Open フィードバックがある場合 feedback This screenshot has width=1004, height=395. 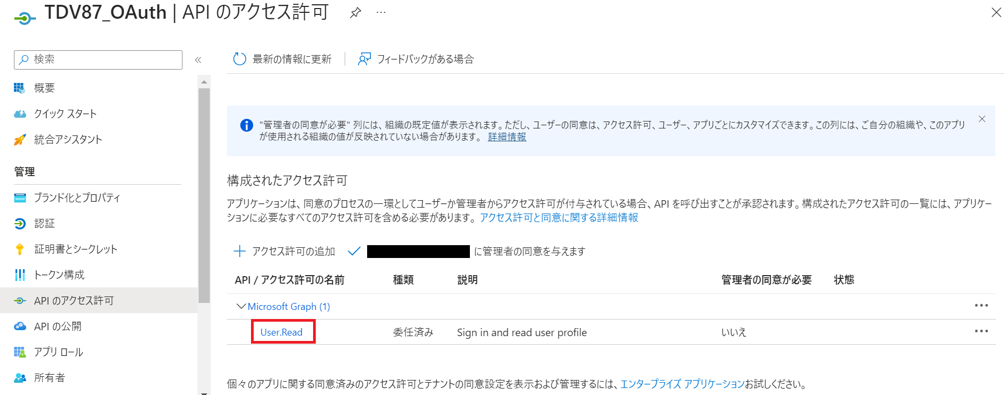(416, 59)
